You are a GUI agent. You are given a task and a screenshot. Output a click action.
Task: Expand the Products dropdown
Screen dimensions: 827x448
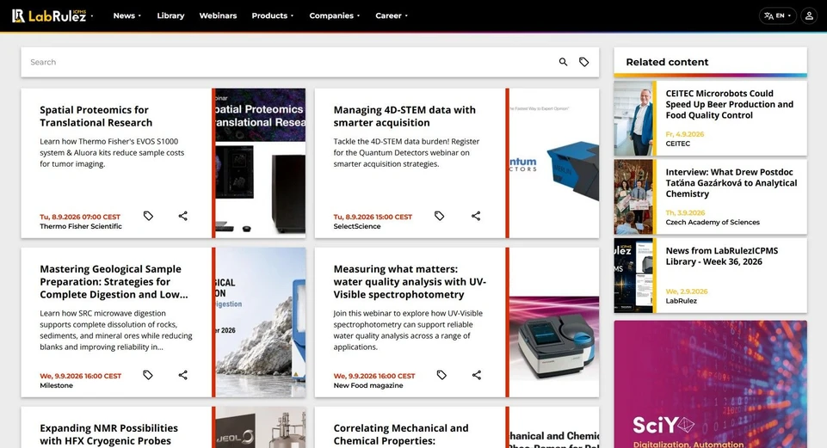pyautogui.click(x=273, y=15)
